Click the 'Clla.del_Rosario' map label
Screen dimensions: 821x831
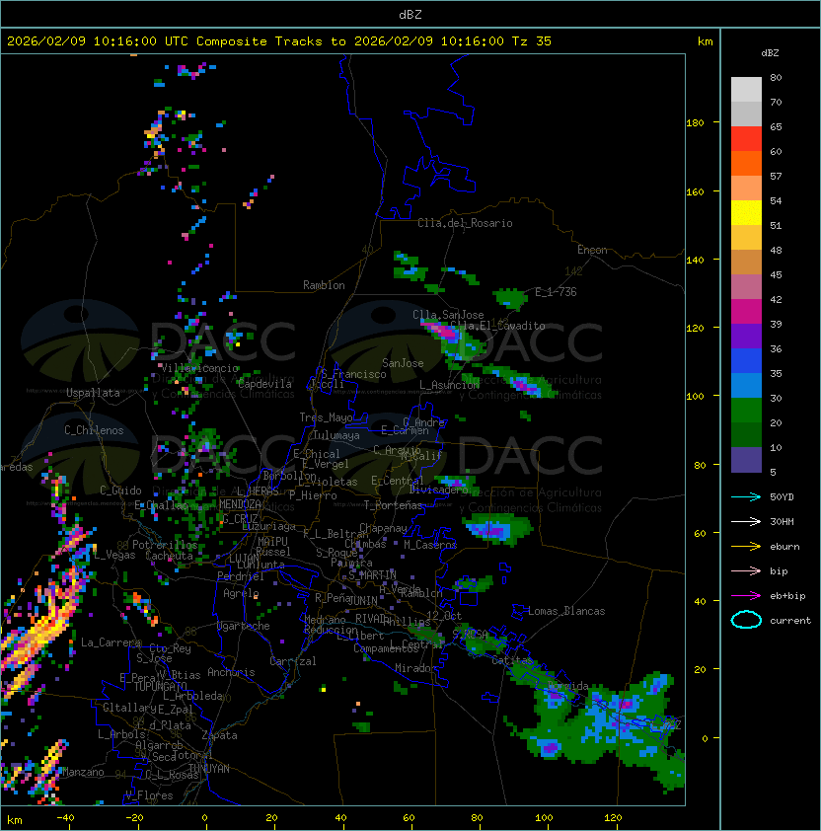(465, 223)
